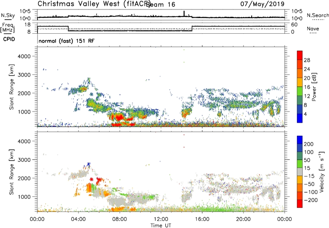Click the 'Time UT' axis title
Screen dimensions: 329x228
(x=161, y=225)
